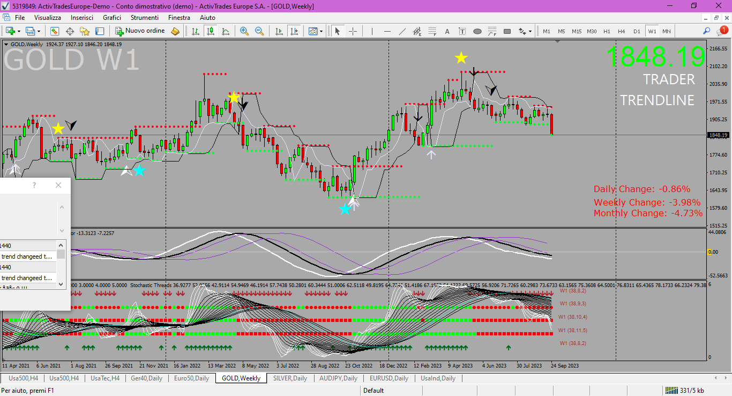Select the rectangle drawing tool
The height and width of the screenshot is (396, 732).
[x=507, y=31]
